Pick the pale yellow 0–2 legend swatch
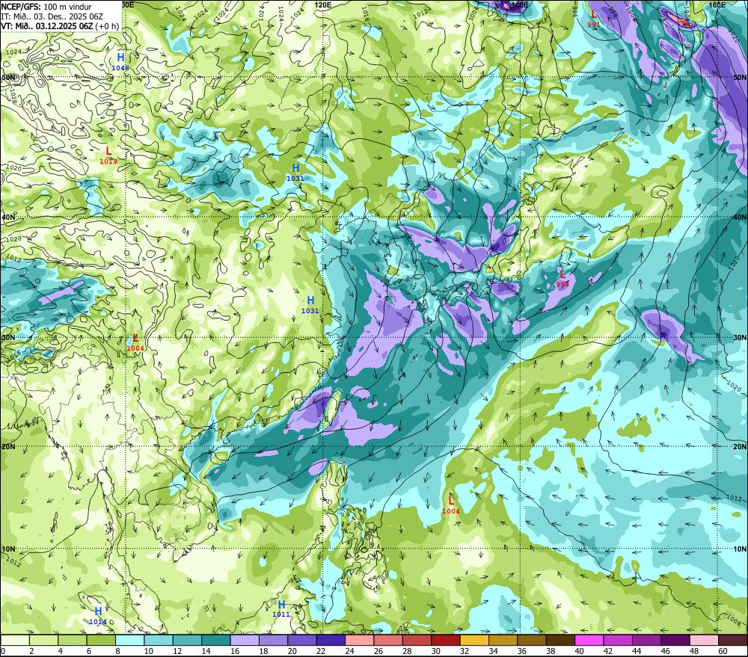Image resolution: width=748 pixels, height=657 pixels. 15,640
